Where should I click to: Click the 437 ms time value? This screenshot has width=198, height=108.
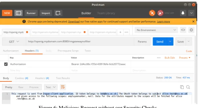[x=186, y=78]
